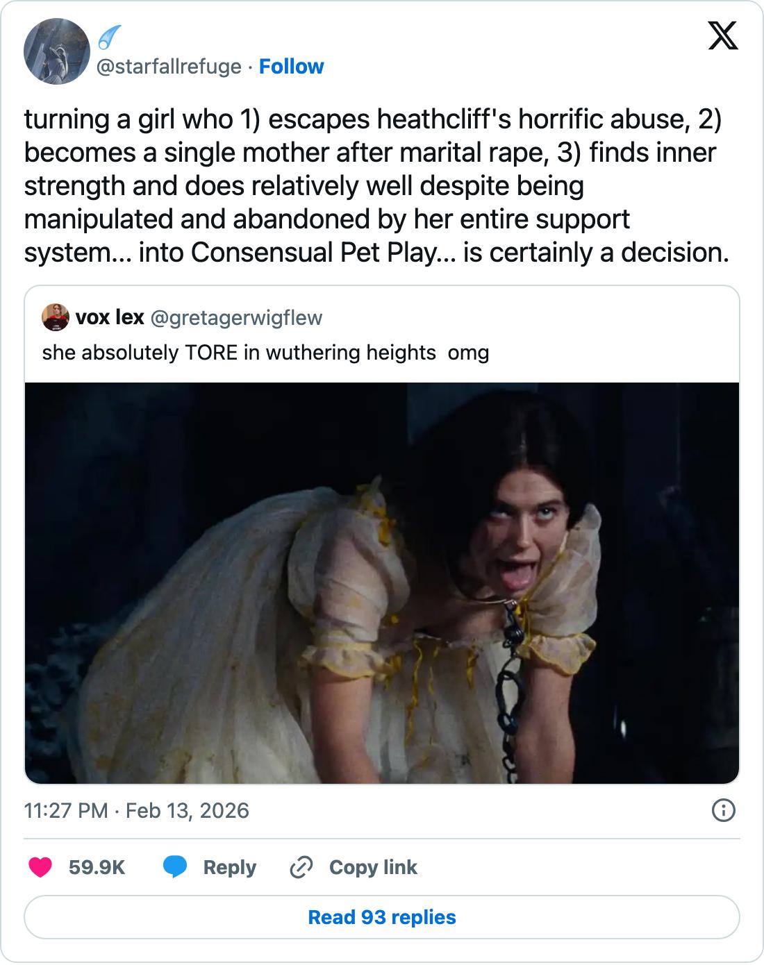The height and width of the screenshot is (965, 764).
Task: Open the starfallrefuge profile avatar
Action: [56, 51]
